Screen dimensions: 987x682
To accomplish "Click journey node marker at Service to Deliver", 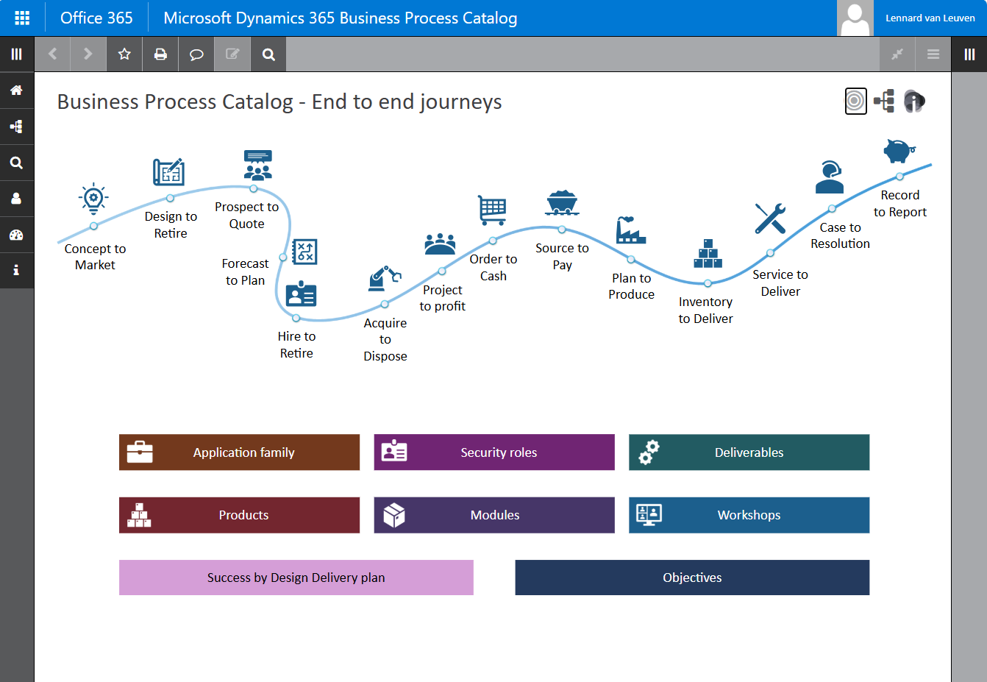I will pos(770,252).
